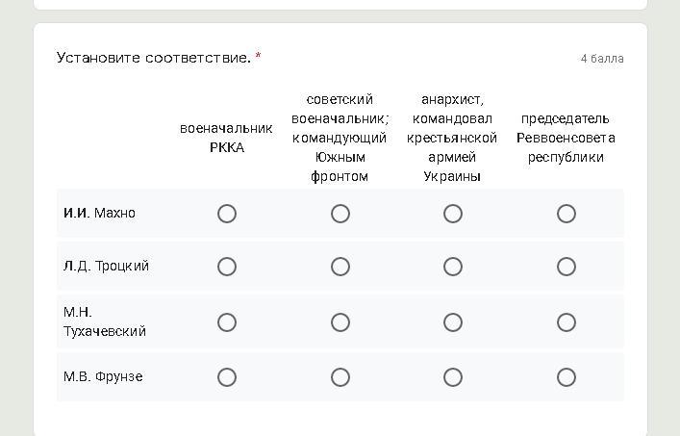Choose 'анархист' radio in Троцкий row
Viewport: 680px width, 436px height.
[453, 267]
